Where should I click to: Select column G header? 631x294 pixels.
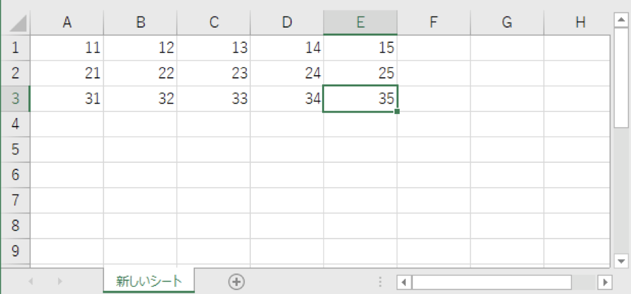click(507, 23)
